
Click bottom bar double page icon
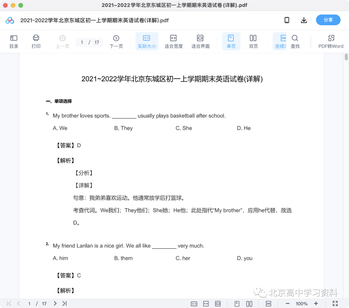tap(249, 303)
